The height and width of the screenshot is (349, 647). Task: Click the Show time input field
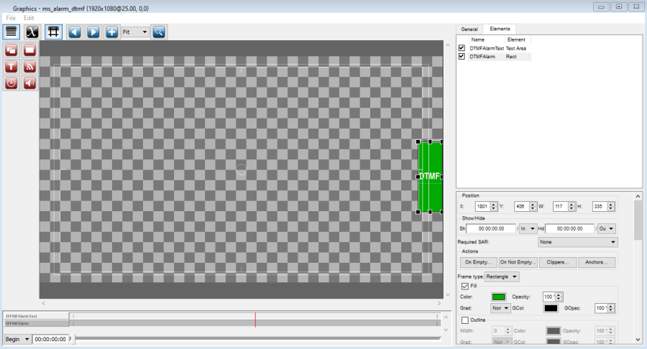[491, 228]
